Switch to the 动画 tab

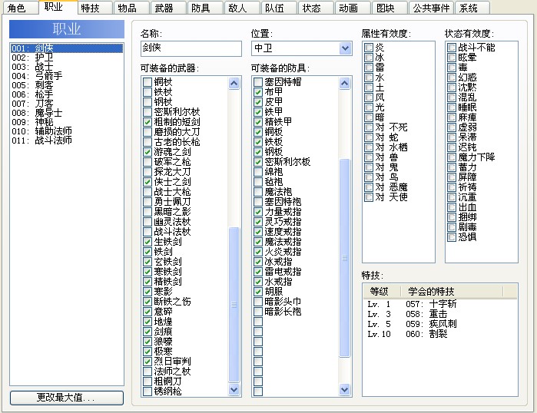tap(353, 8)
